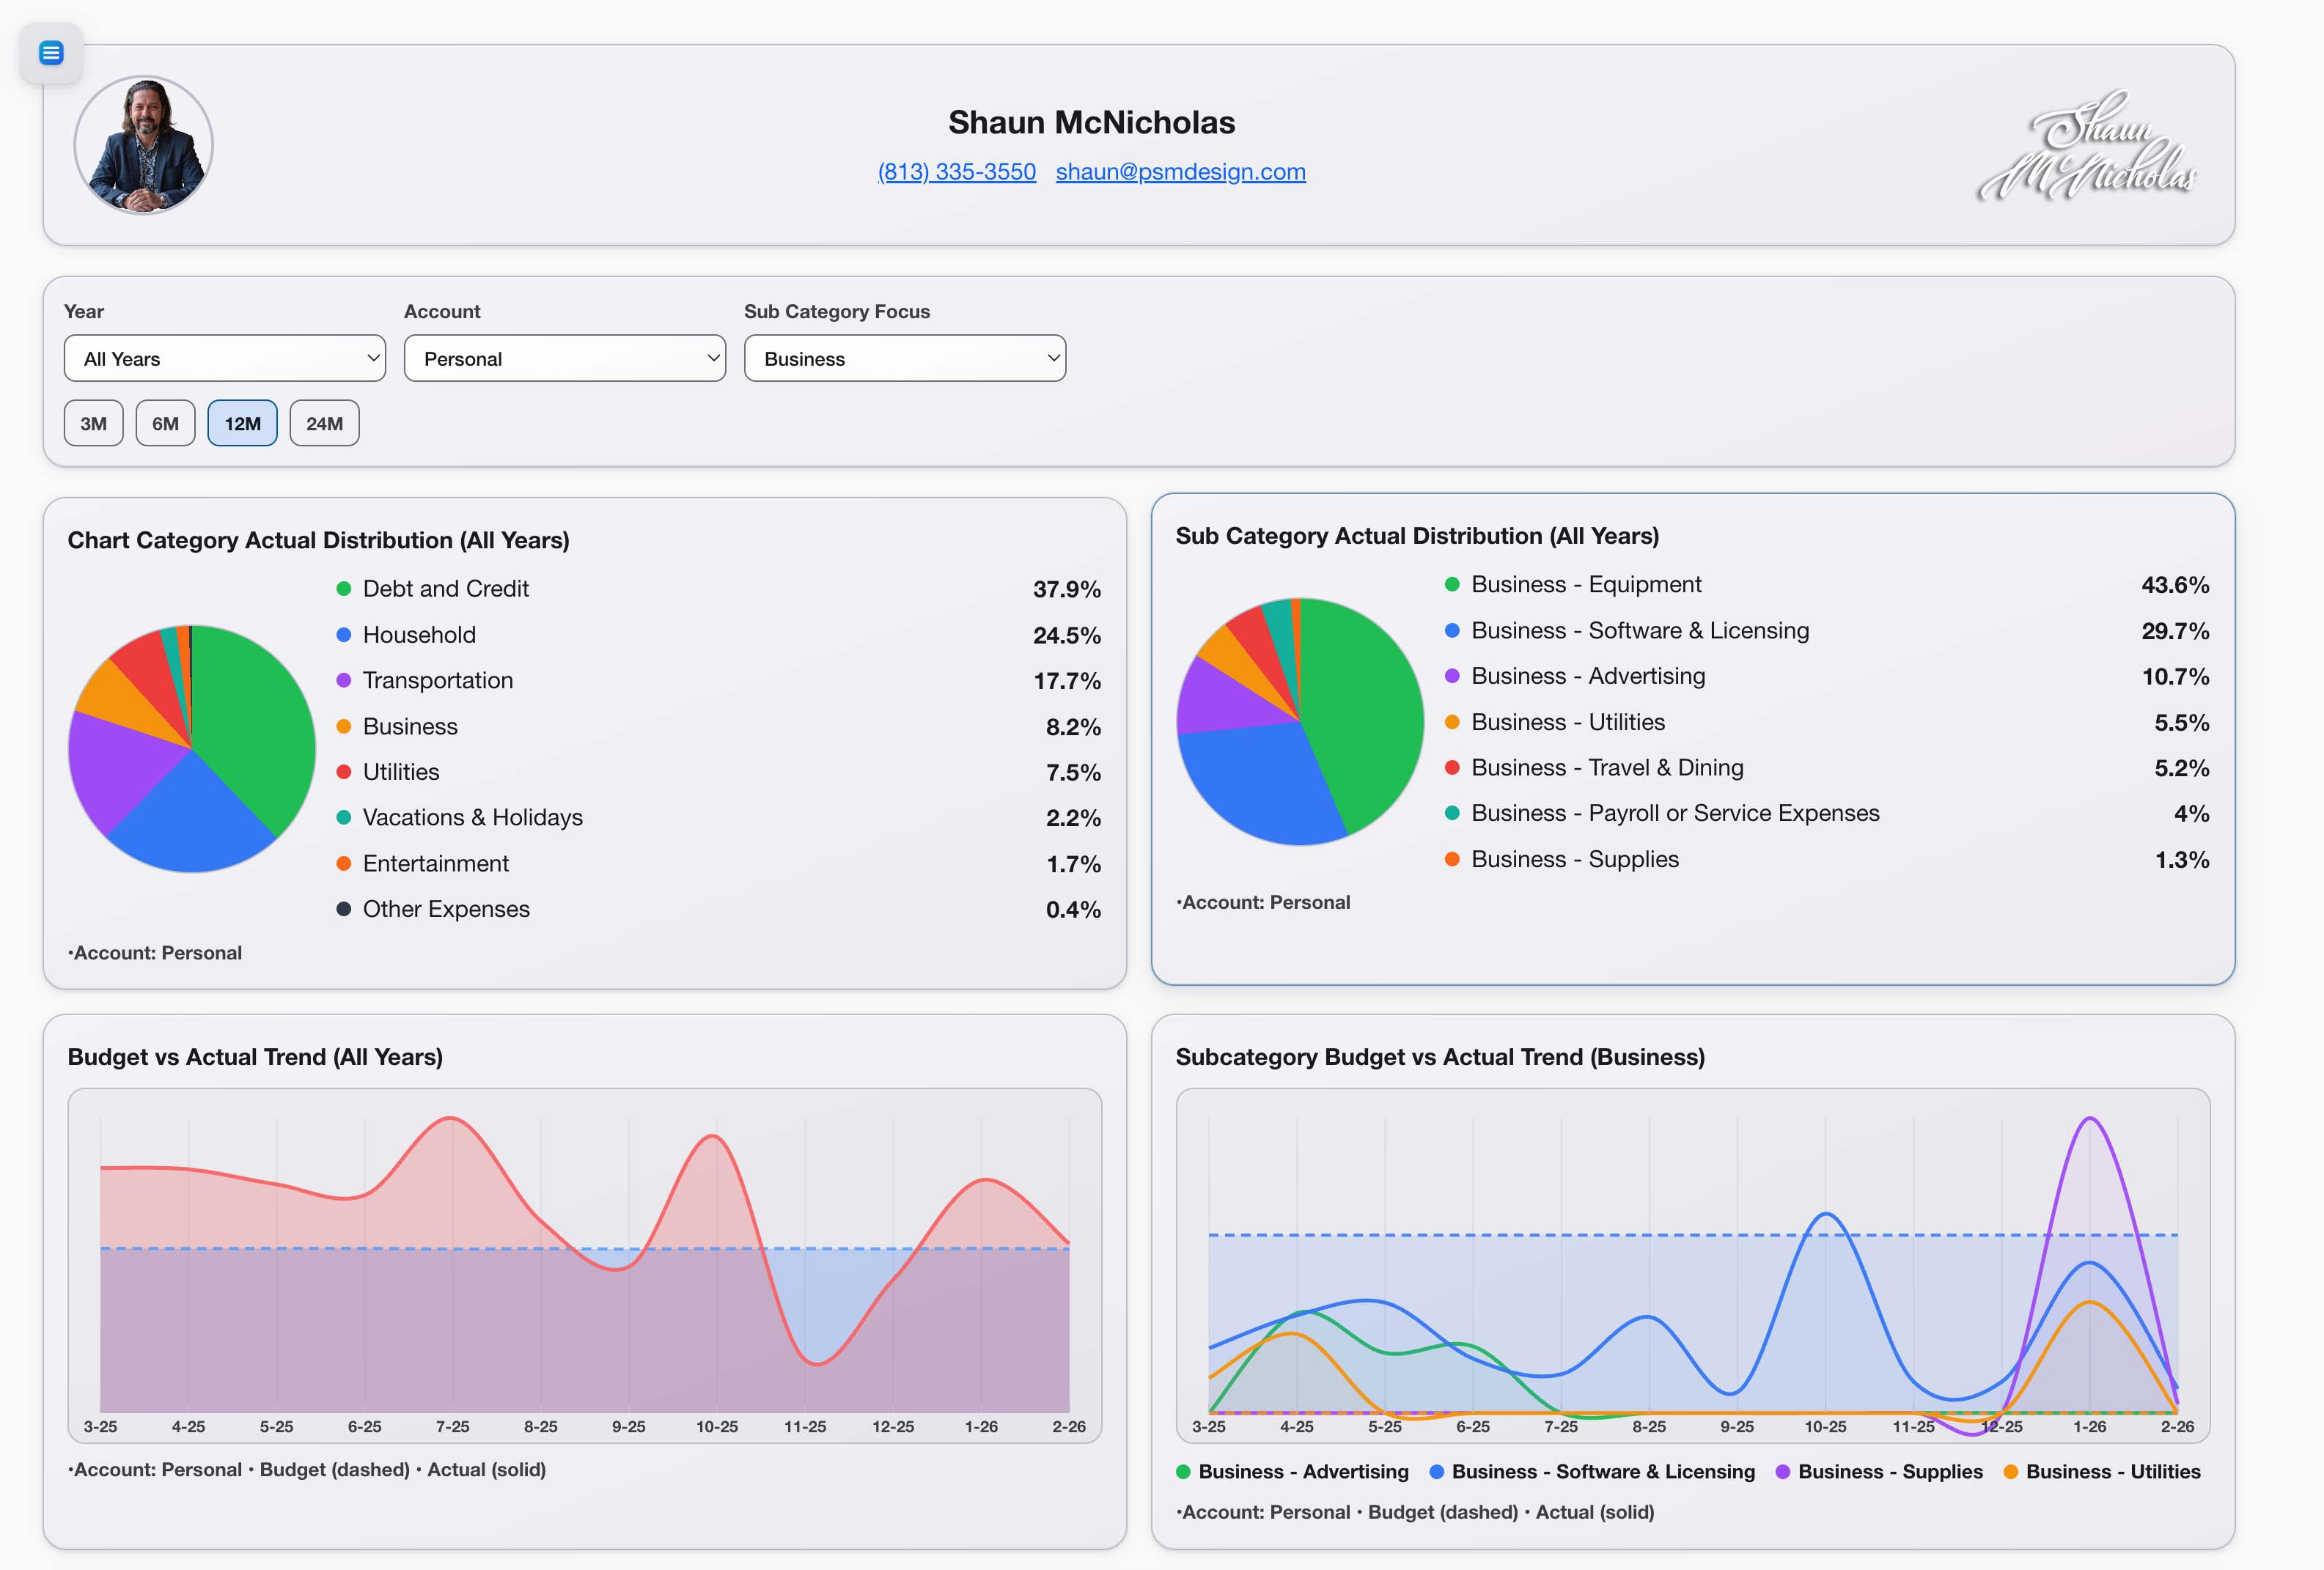Toggle the Business - Supplies legend entry
This screenshot has width=2324, height=1570.
pos(1782,1471)
